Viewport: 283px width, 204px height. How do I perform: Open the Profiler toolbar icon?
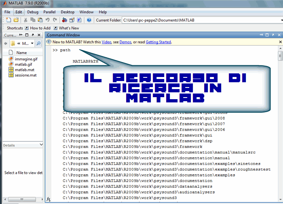(79, 20)
